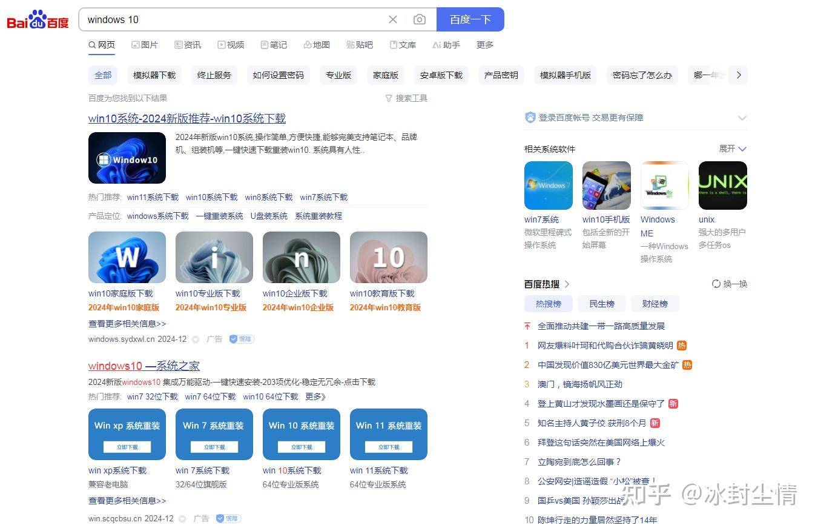Click the unix software icon

tap(723, 185)
